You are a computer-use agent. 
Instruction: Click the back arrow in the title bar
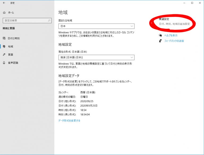pyautogui.click(x=4, y=3)
